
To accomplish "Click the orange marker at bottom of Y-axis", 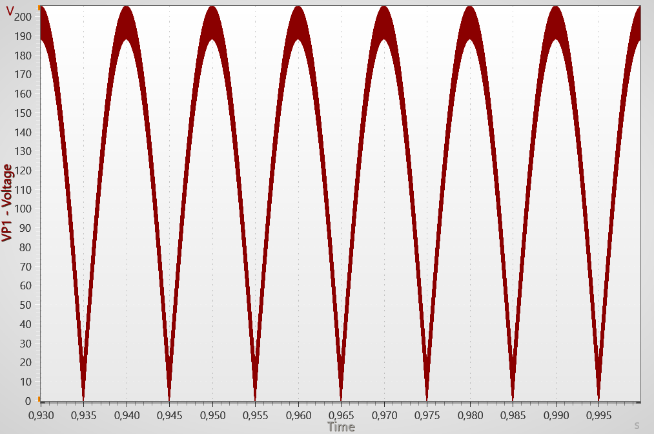I will [x=39, y=398].
